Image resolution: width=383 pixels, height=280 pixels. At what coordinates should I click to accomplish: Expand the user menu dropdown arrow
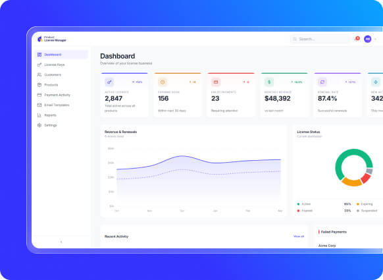click(x=375, y=39)
